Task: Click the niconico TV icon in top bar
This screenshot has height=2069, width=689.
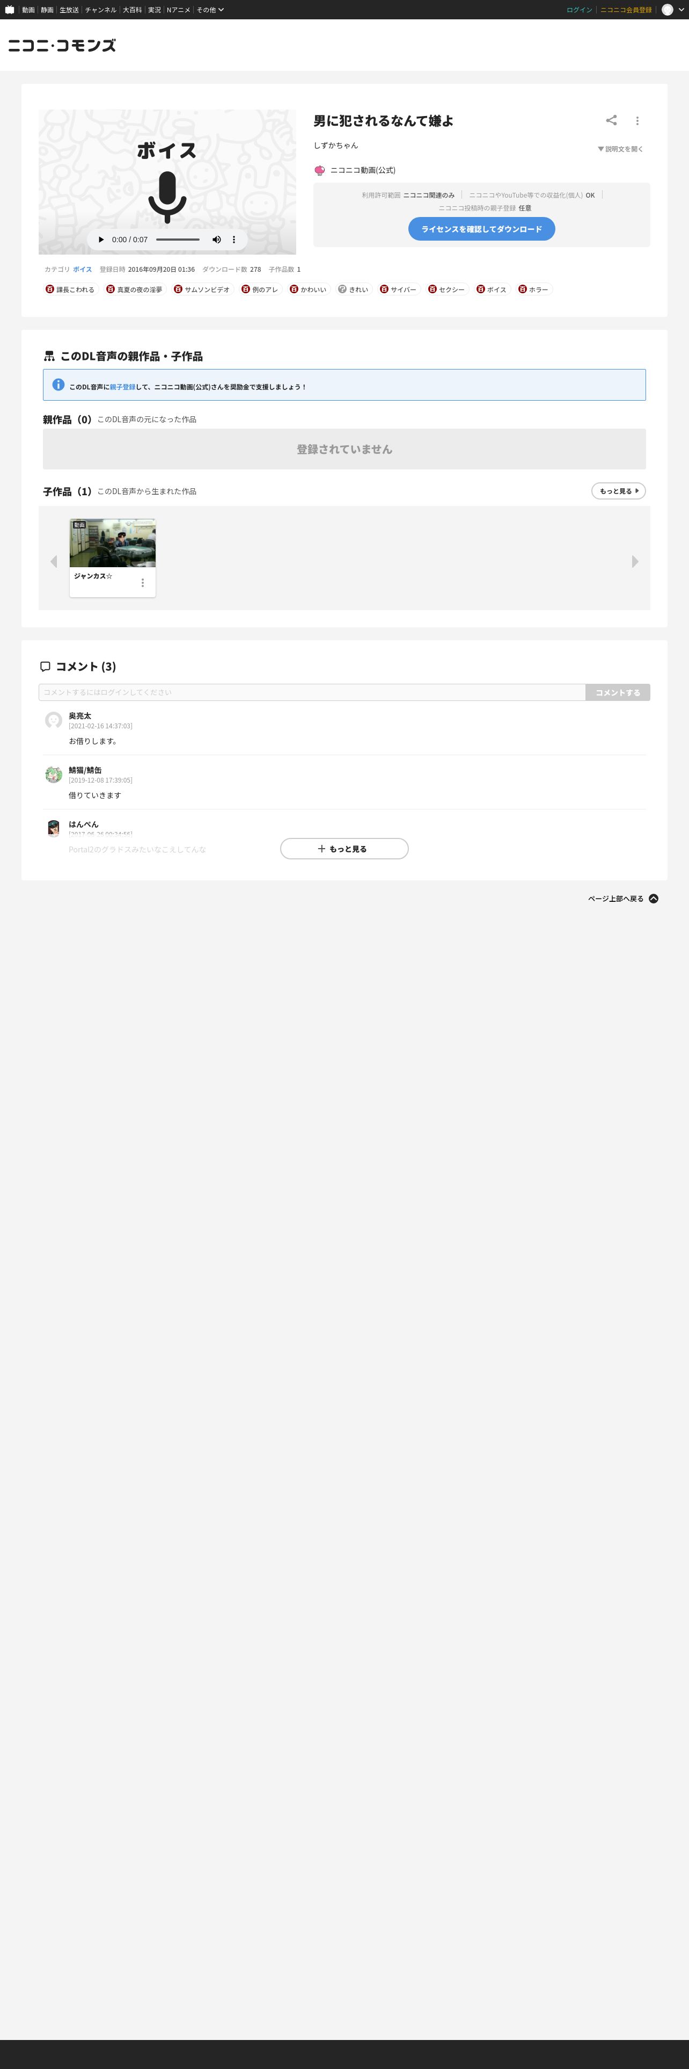Action: click(x=10, y=10)
